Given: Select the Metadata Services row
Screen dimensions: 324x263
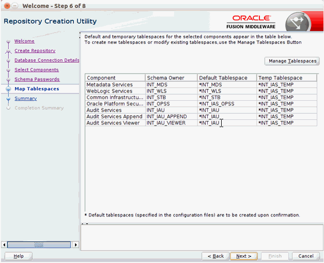Looking at the screenshot, I should (x=201, y=85).
